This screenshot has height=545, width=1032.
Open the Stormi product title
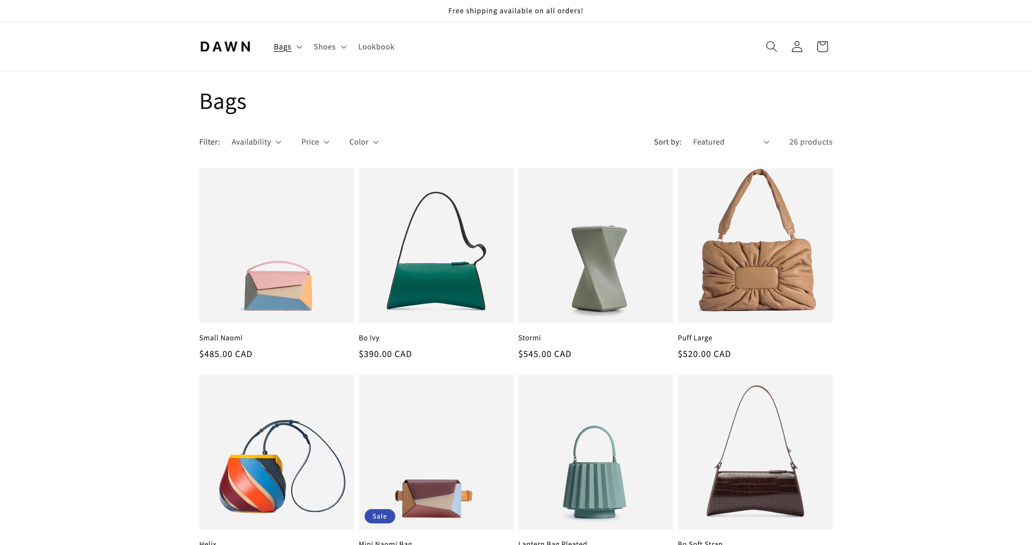[x=529, y=338]
